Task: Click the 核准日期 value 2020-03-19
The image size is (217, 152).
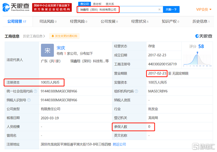Action: pyautogui.click(x=50, y=118)
